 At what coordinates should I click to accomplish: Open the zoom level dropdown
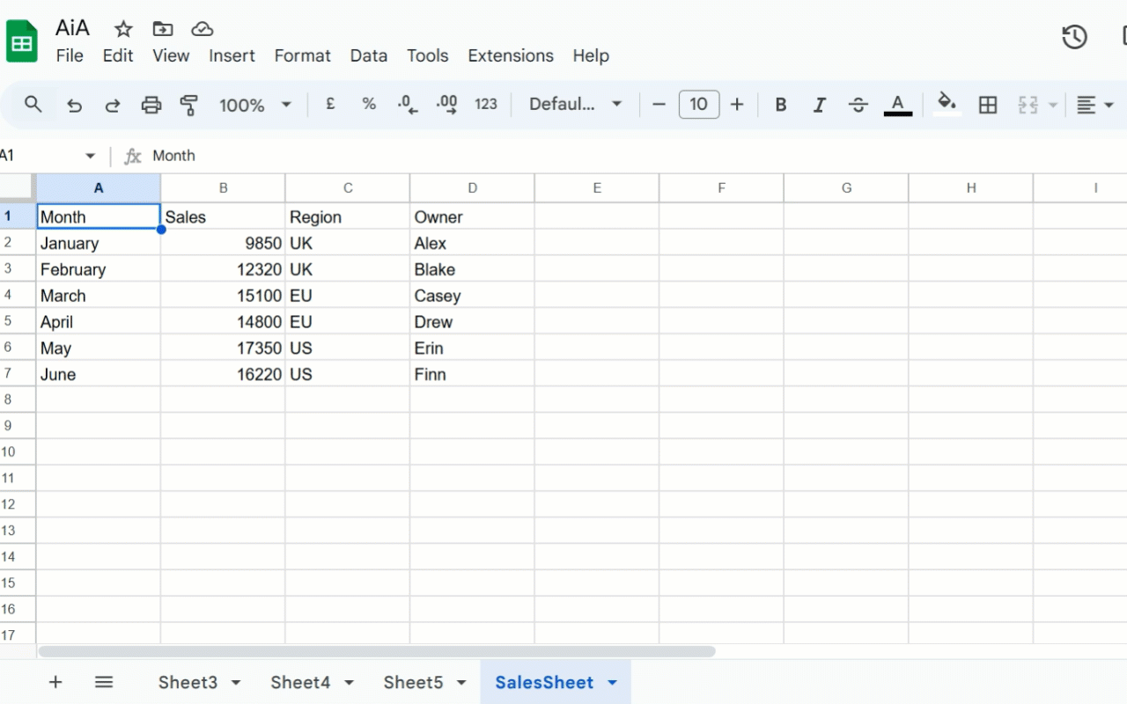(x=254, y=104)
